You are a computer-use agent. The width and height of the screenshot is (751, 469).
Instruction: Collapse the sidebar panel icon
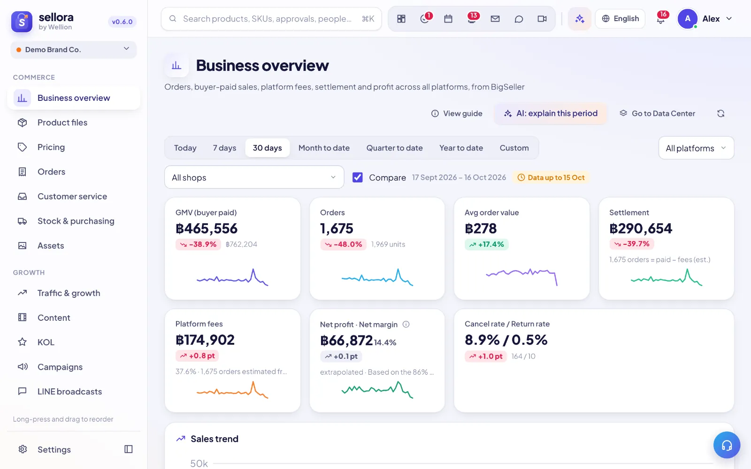point(129,449)
